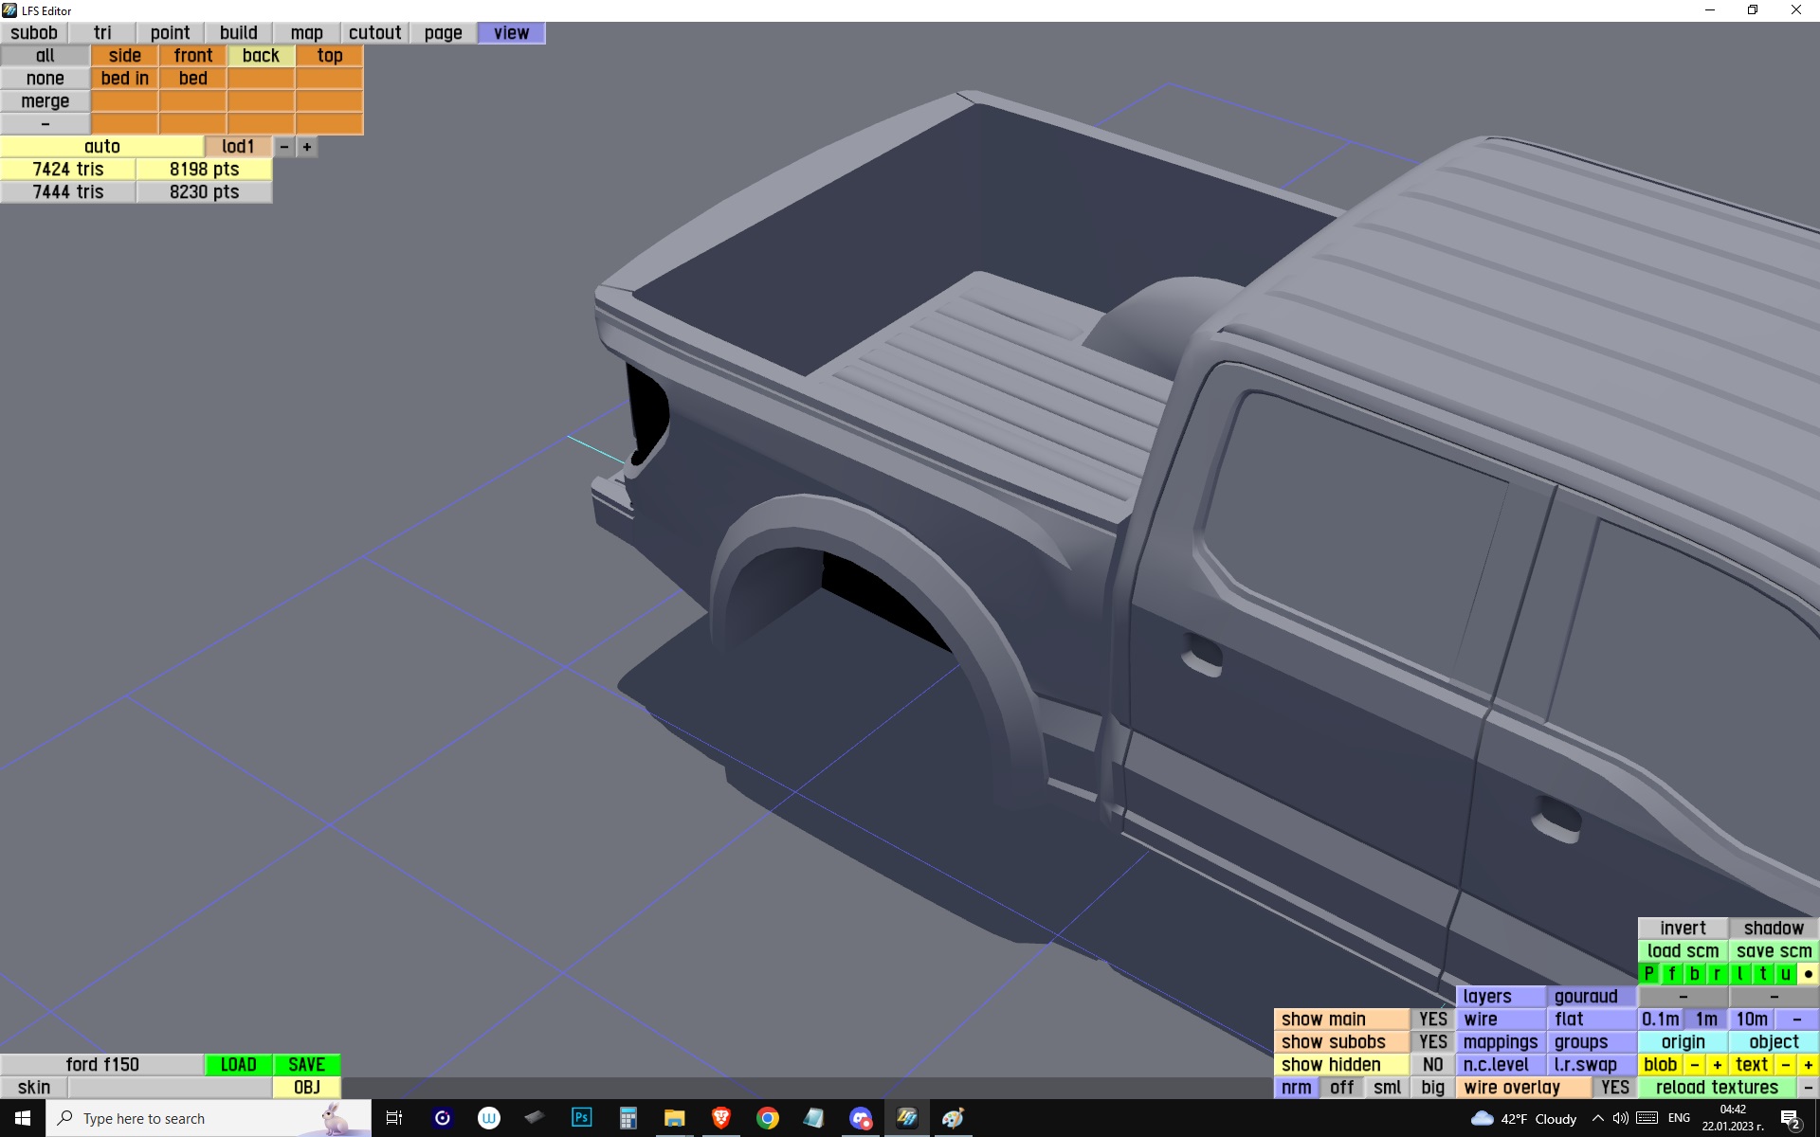Click the green SAVE button
1820x1137 pixels.
[x=306, y=1064]
